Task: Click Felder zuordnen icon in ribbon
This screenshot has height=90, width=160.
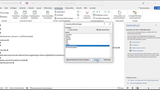Action: 78,15
